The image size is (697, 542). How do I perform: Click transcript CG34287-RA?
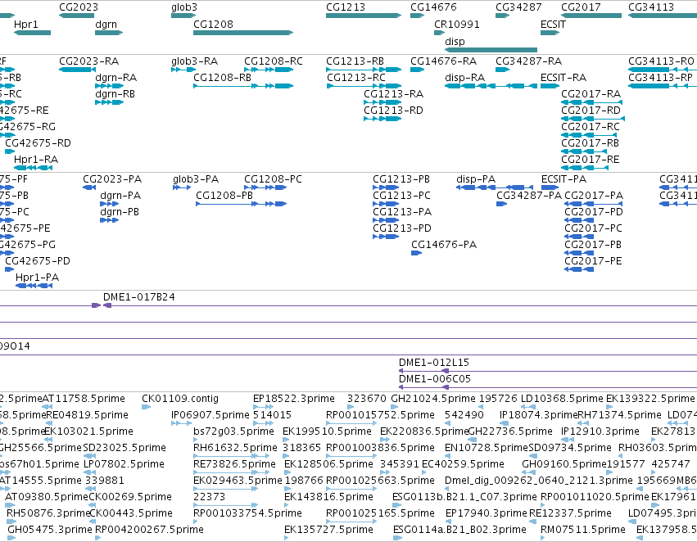[502, 70]
